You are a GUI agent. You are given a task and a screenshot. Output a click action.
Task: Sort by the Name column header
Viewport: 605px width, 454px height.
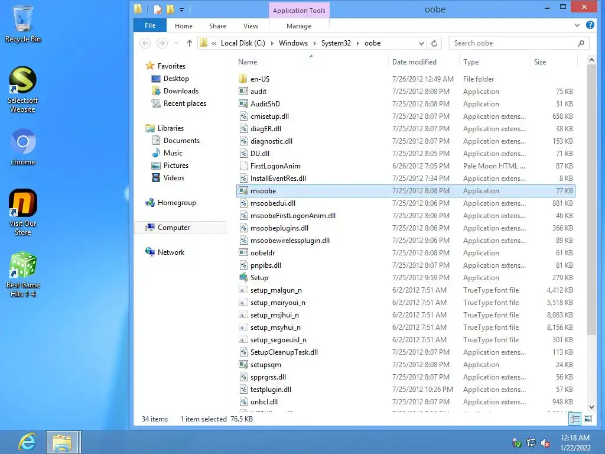(x=248, y=61)
